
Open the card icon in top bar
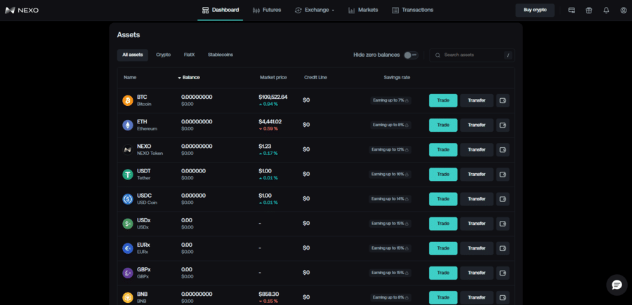click(x=572, y=10)
